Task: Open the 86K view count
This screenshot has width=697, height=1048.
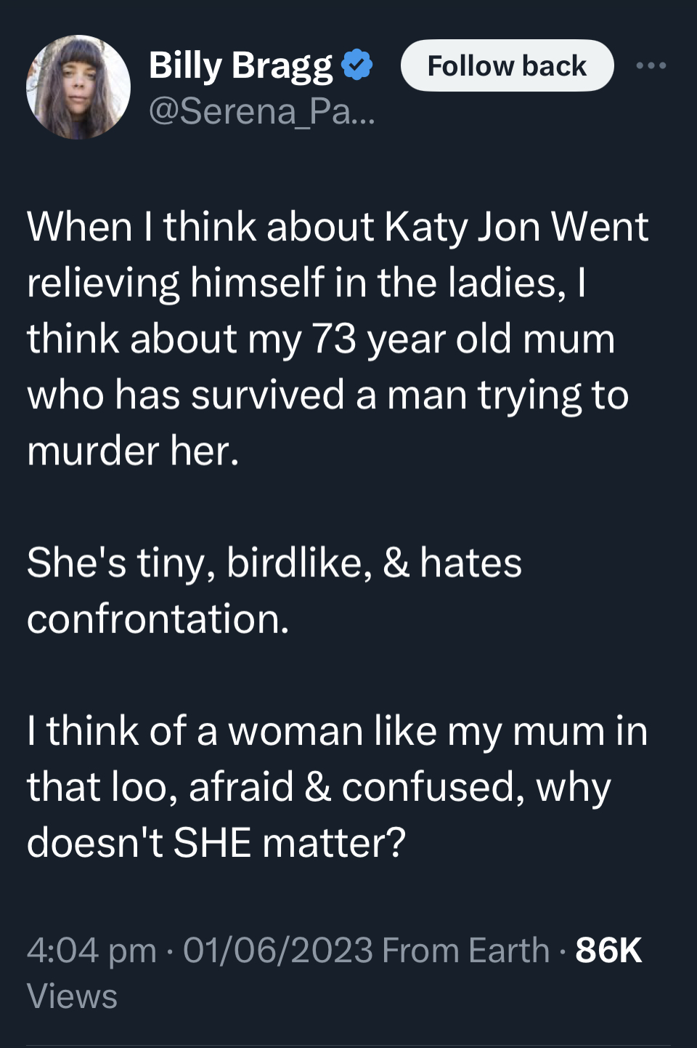Action: (x=608, y=951)
